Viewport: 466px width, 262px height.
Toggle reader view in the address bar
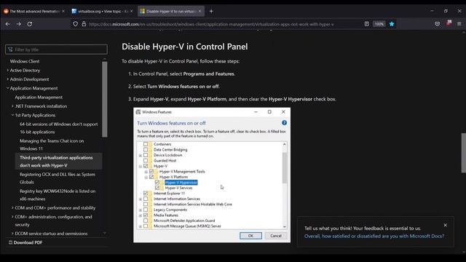(x=367, y=24)
